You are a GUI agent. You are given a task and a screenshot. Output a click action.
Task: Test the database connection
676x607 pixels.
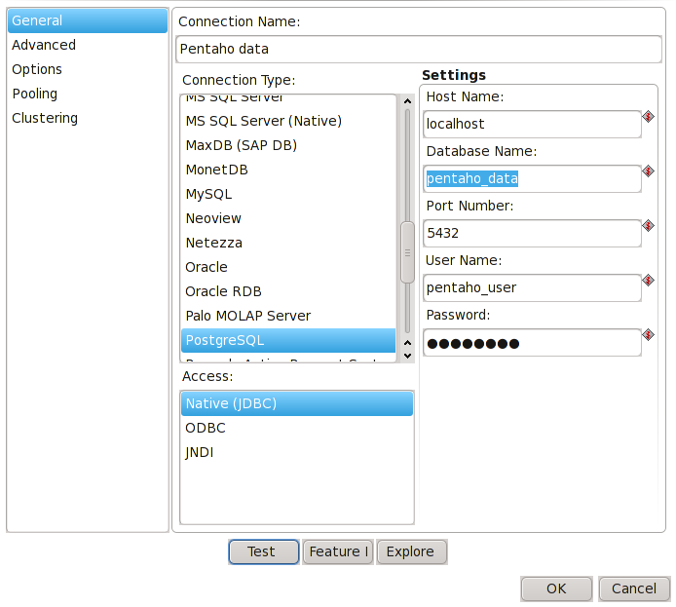point(264,551)
